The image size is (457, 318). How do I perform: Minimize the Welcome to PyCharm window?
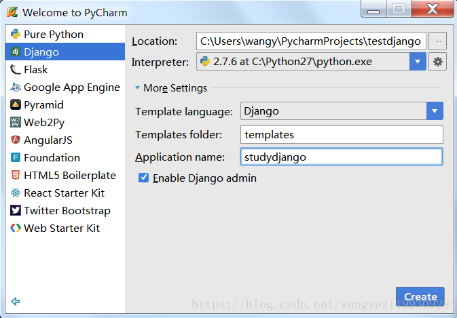(373, 9)
